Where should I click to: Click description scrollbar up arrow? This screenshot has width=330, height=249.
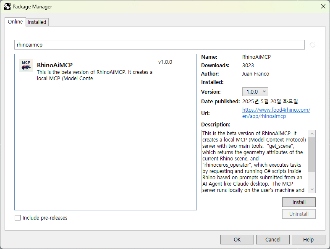point(312,134)
